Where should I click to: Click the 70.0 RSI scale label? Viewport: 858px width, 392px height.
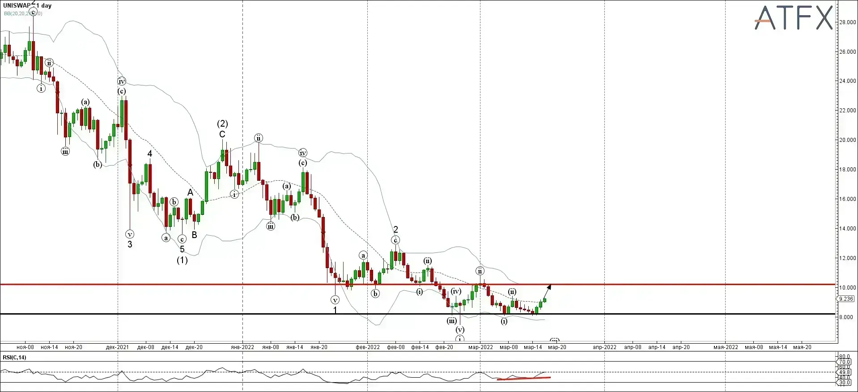pos(844,362)
